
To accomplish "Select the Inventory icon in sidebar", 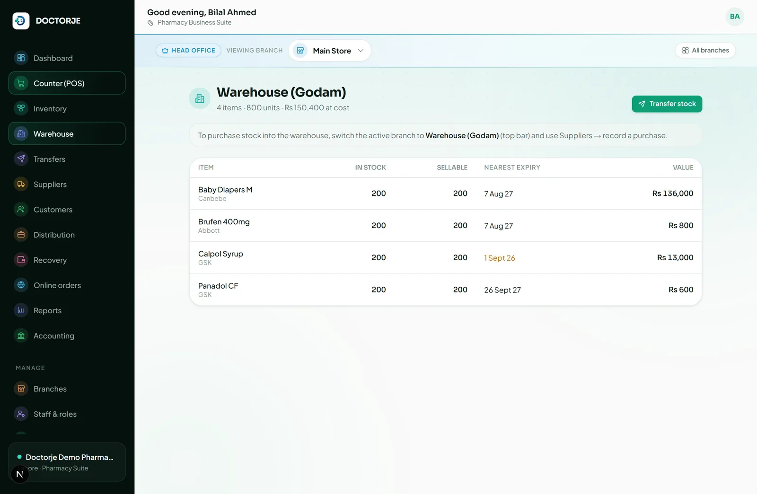I will coord(21,108).
